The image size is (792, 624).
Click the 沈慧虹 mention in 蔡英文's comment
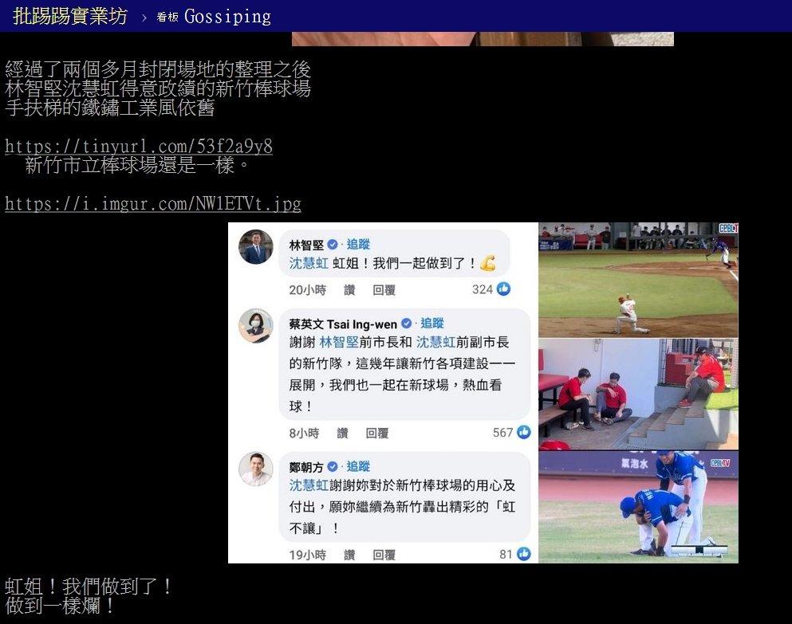436,343
